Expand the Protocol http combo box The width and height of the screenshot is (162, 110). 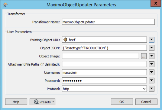(x=104, y=89)
